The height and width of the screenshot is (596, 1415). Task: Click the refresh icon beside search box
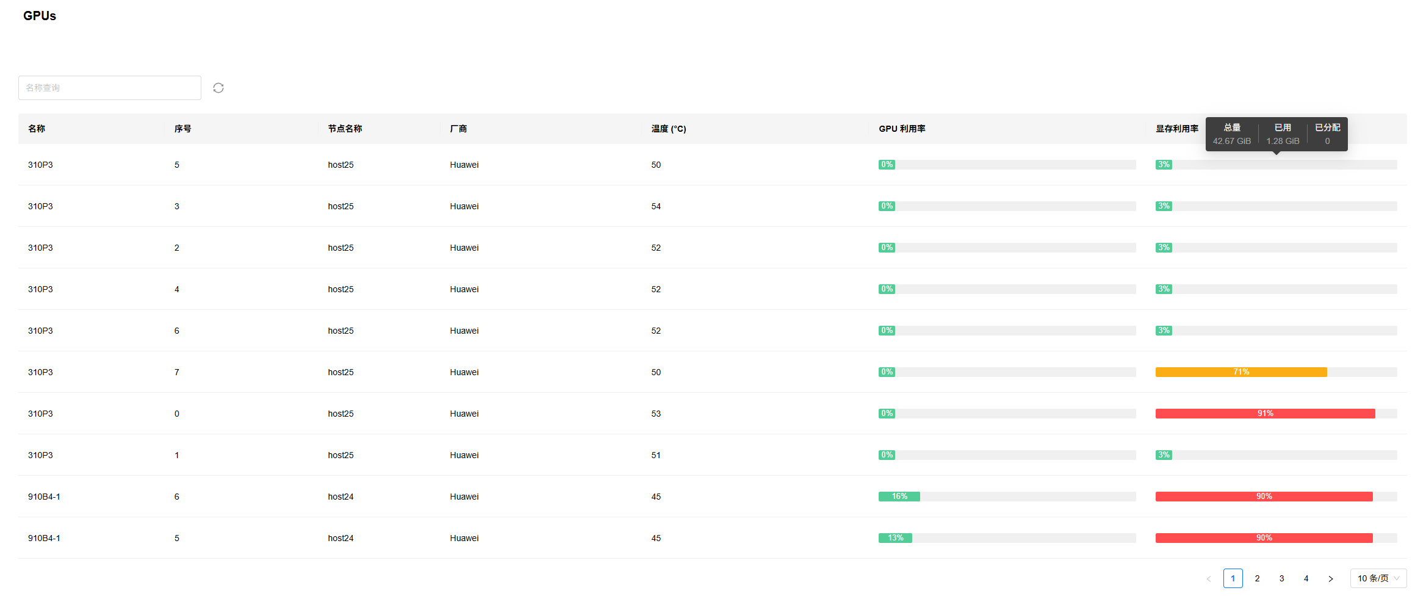[x=218, y=88]
